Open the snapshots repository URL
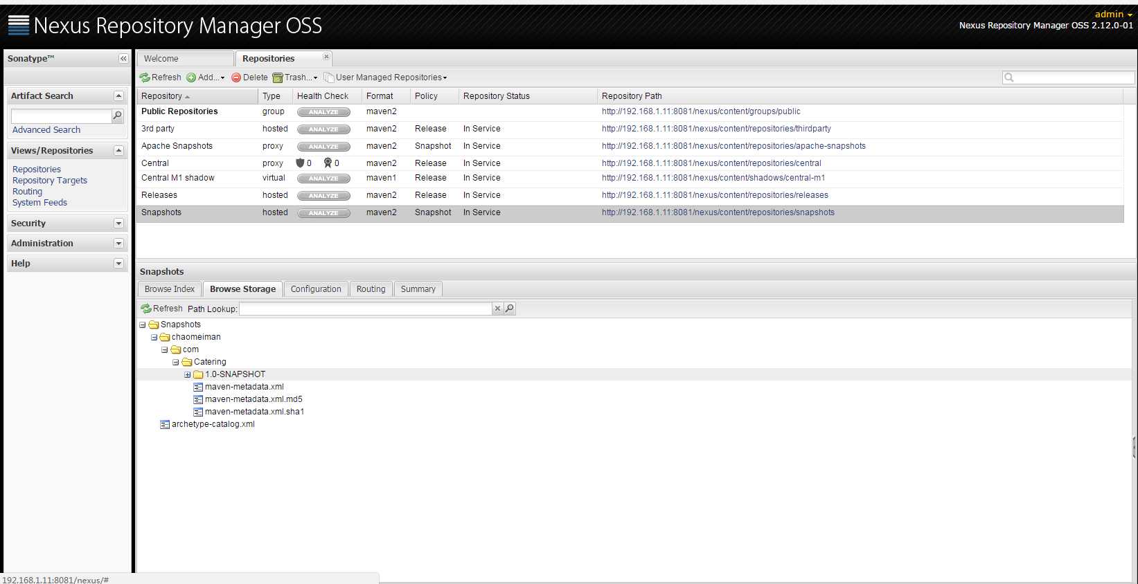This screenshot has height=584, width=1138. (x=718, y=212)
